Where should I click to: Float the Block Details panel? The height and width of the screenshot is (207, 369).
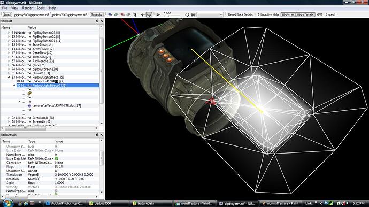click(97, 135)
